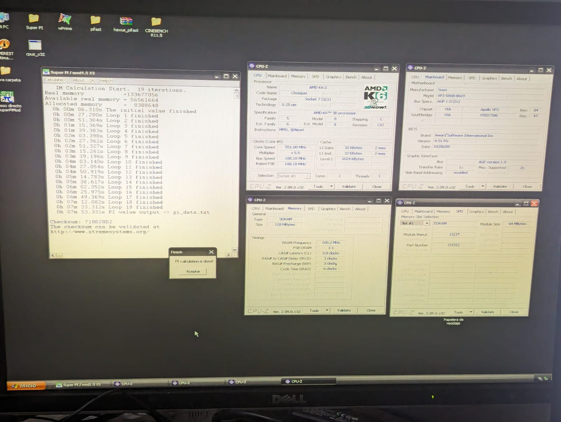Open the Papelera de reciclaje icon
561x422 pixels.
[453, 321]
